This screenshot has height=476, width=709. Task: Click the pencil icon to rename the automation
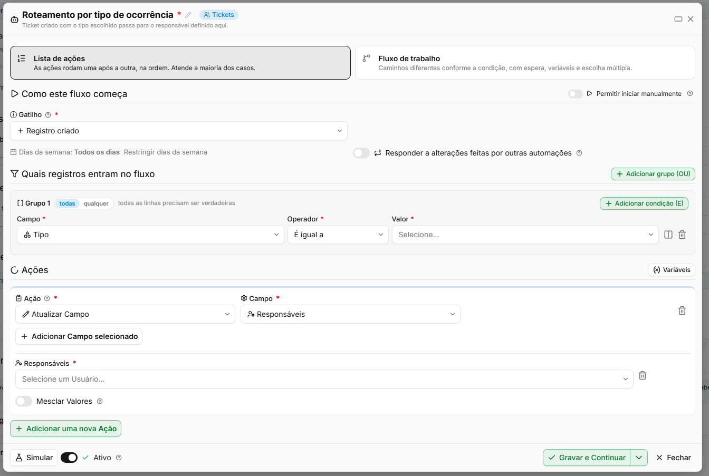point(188,15)
